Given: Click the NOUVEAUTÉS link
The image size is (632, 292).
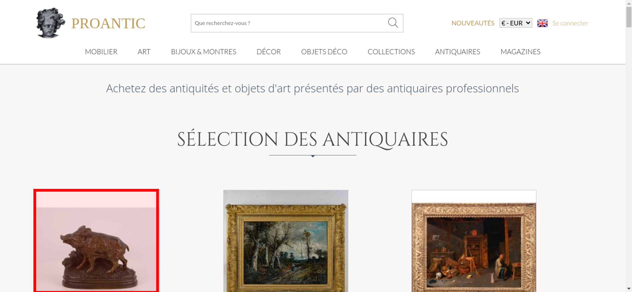Looking at the screenshot, I should pyautogui.click(x=473, y=23).
